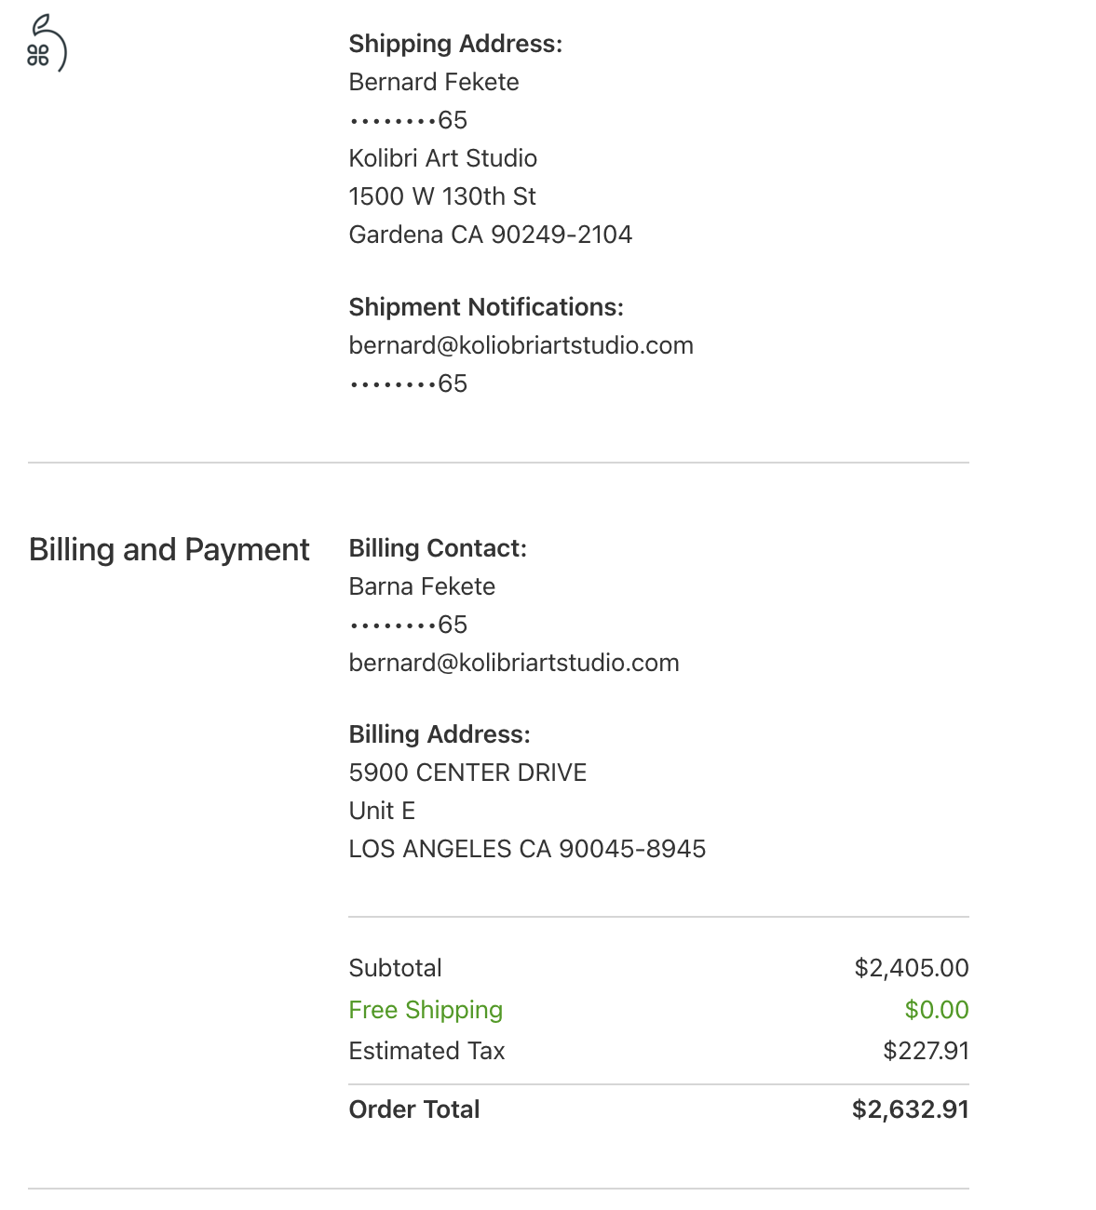Click the shipment notification email address
Viewport: 1096px width, 1210px height.
tap(521, 345)
